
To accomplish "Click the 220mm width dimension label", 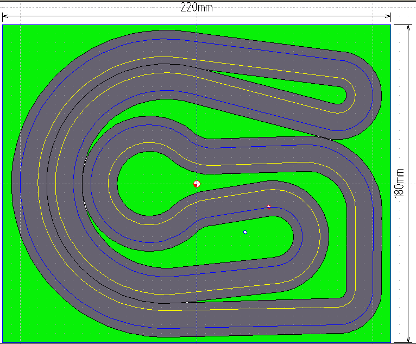I will tap(196, 7).
